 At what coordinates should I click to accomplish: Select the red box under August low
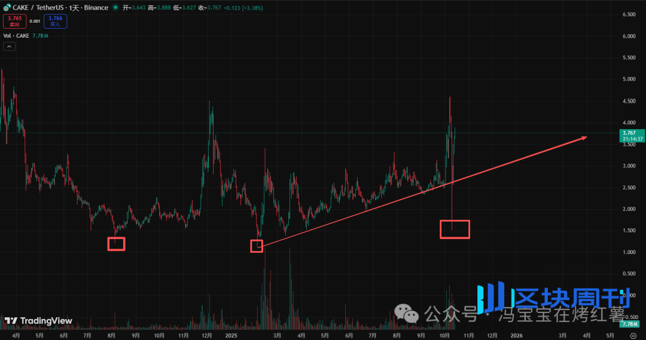(x=116, y=244)
